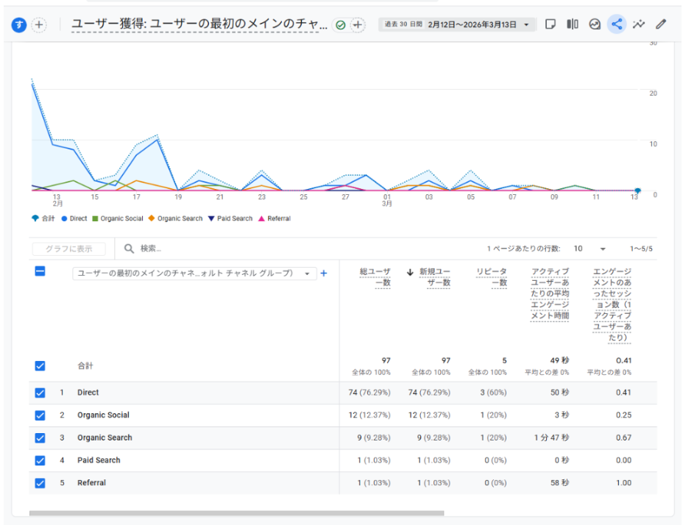Expand the primary dimension channel group dropdown
This screenshot has height=525, width=683.
(194, 274)
